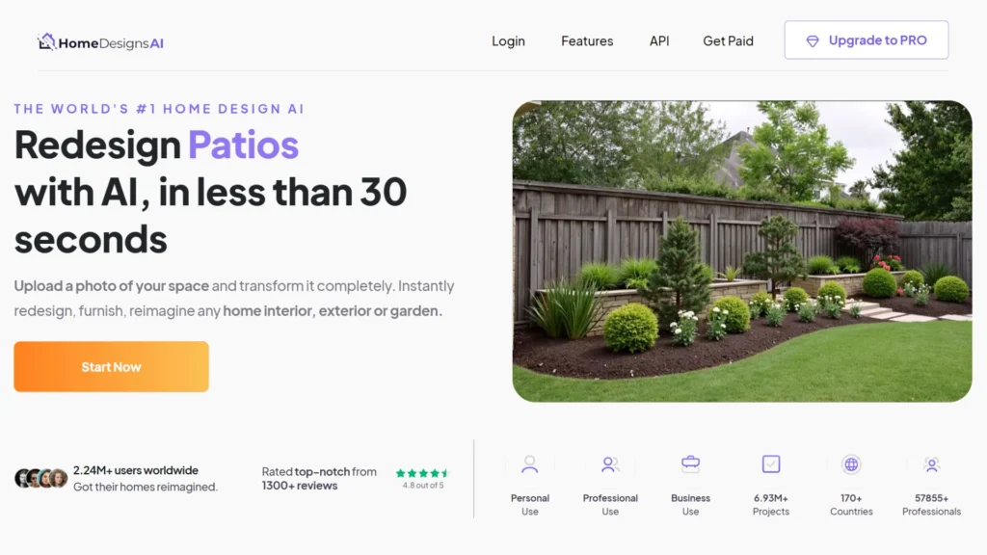Click the Countries globe icon

click(x=851, y=464)
